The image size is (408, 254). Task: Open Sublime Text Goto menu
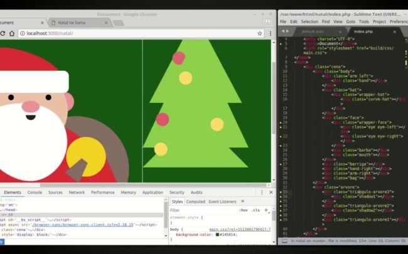pos(350,21)
